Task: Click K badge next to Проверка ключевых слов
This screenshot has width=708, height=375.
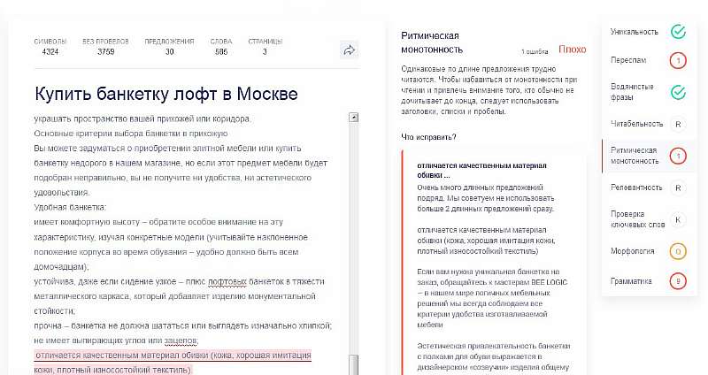Action: coord(678,219)
